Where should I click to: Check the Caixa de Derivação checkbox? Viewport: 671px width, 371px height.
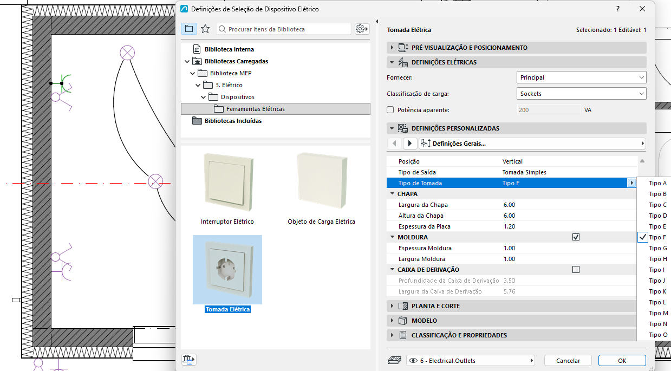pos(576,270)
